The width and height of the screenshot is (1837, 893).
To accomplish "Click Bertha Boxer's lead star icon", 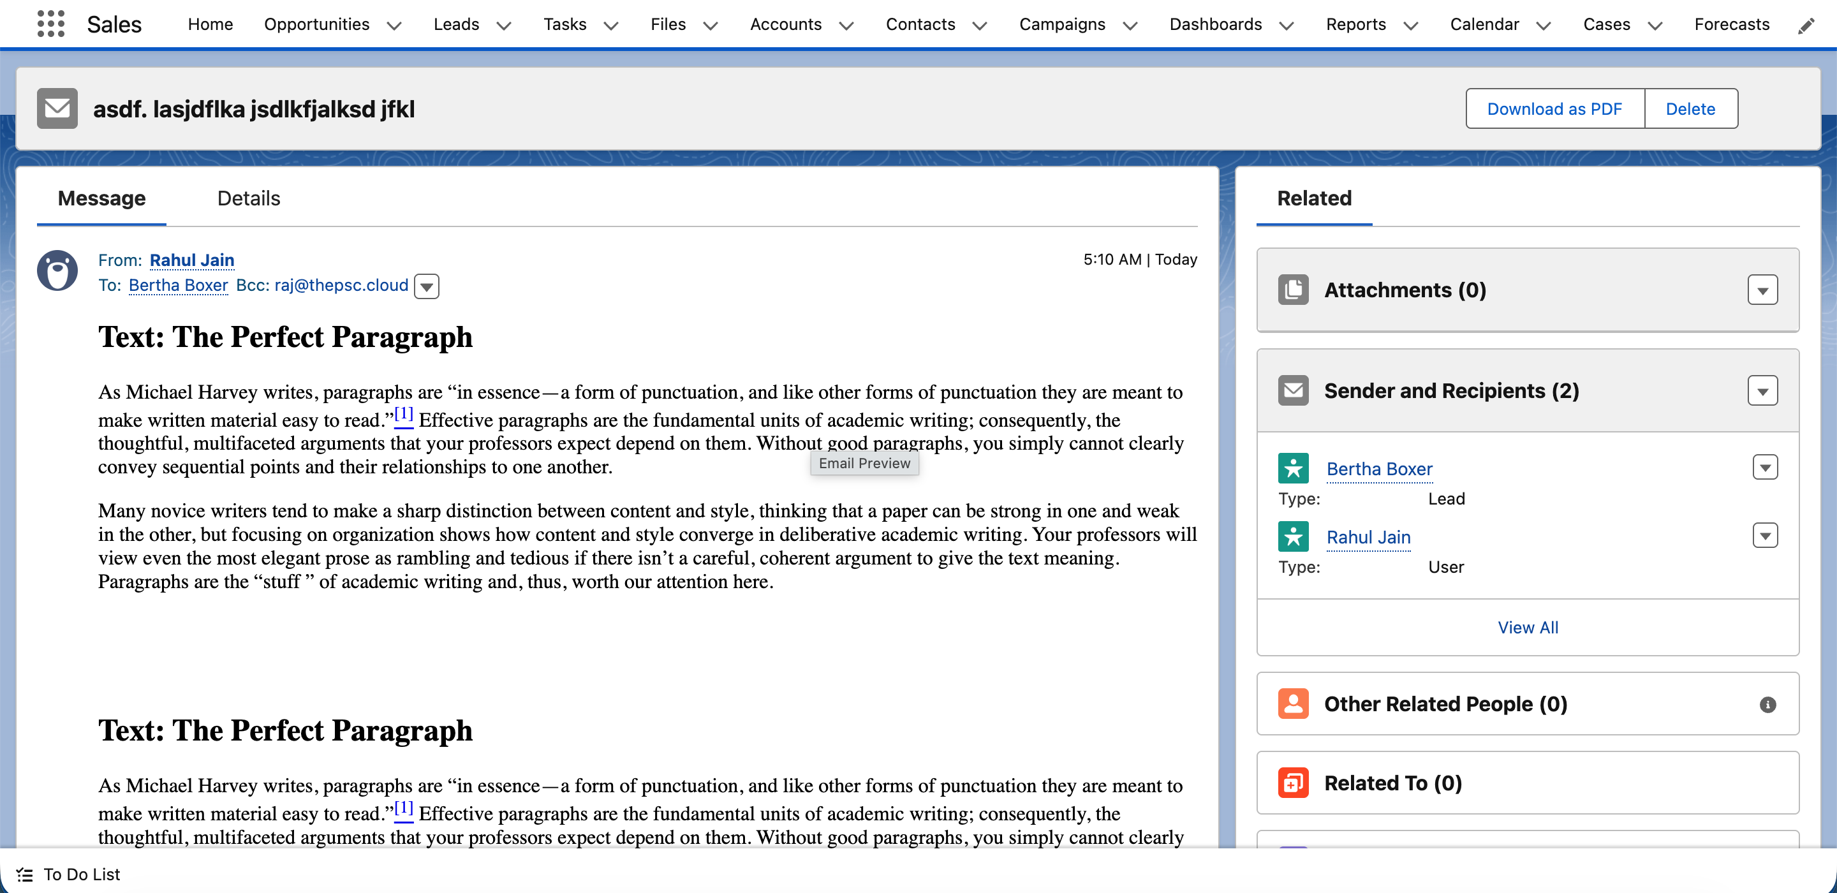I will [1293, 469].
